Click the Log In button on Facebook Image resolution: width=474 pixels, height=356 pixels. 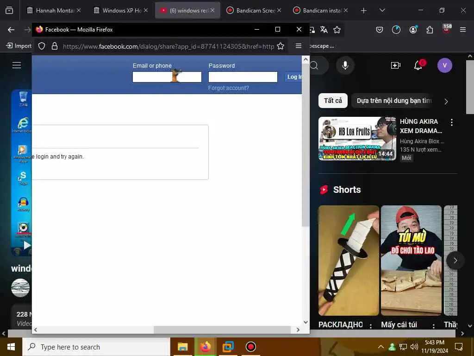pos(293,77)
